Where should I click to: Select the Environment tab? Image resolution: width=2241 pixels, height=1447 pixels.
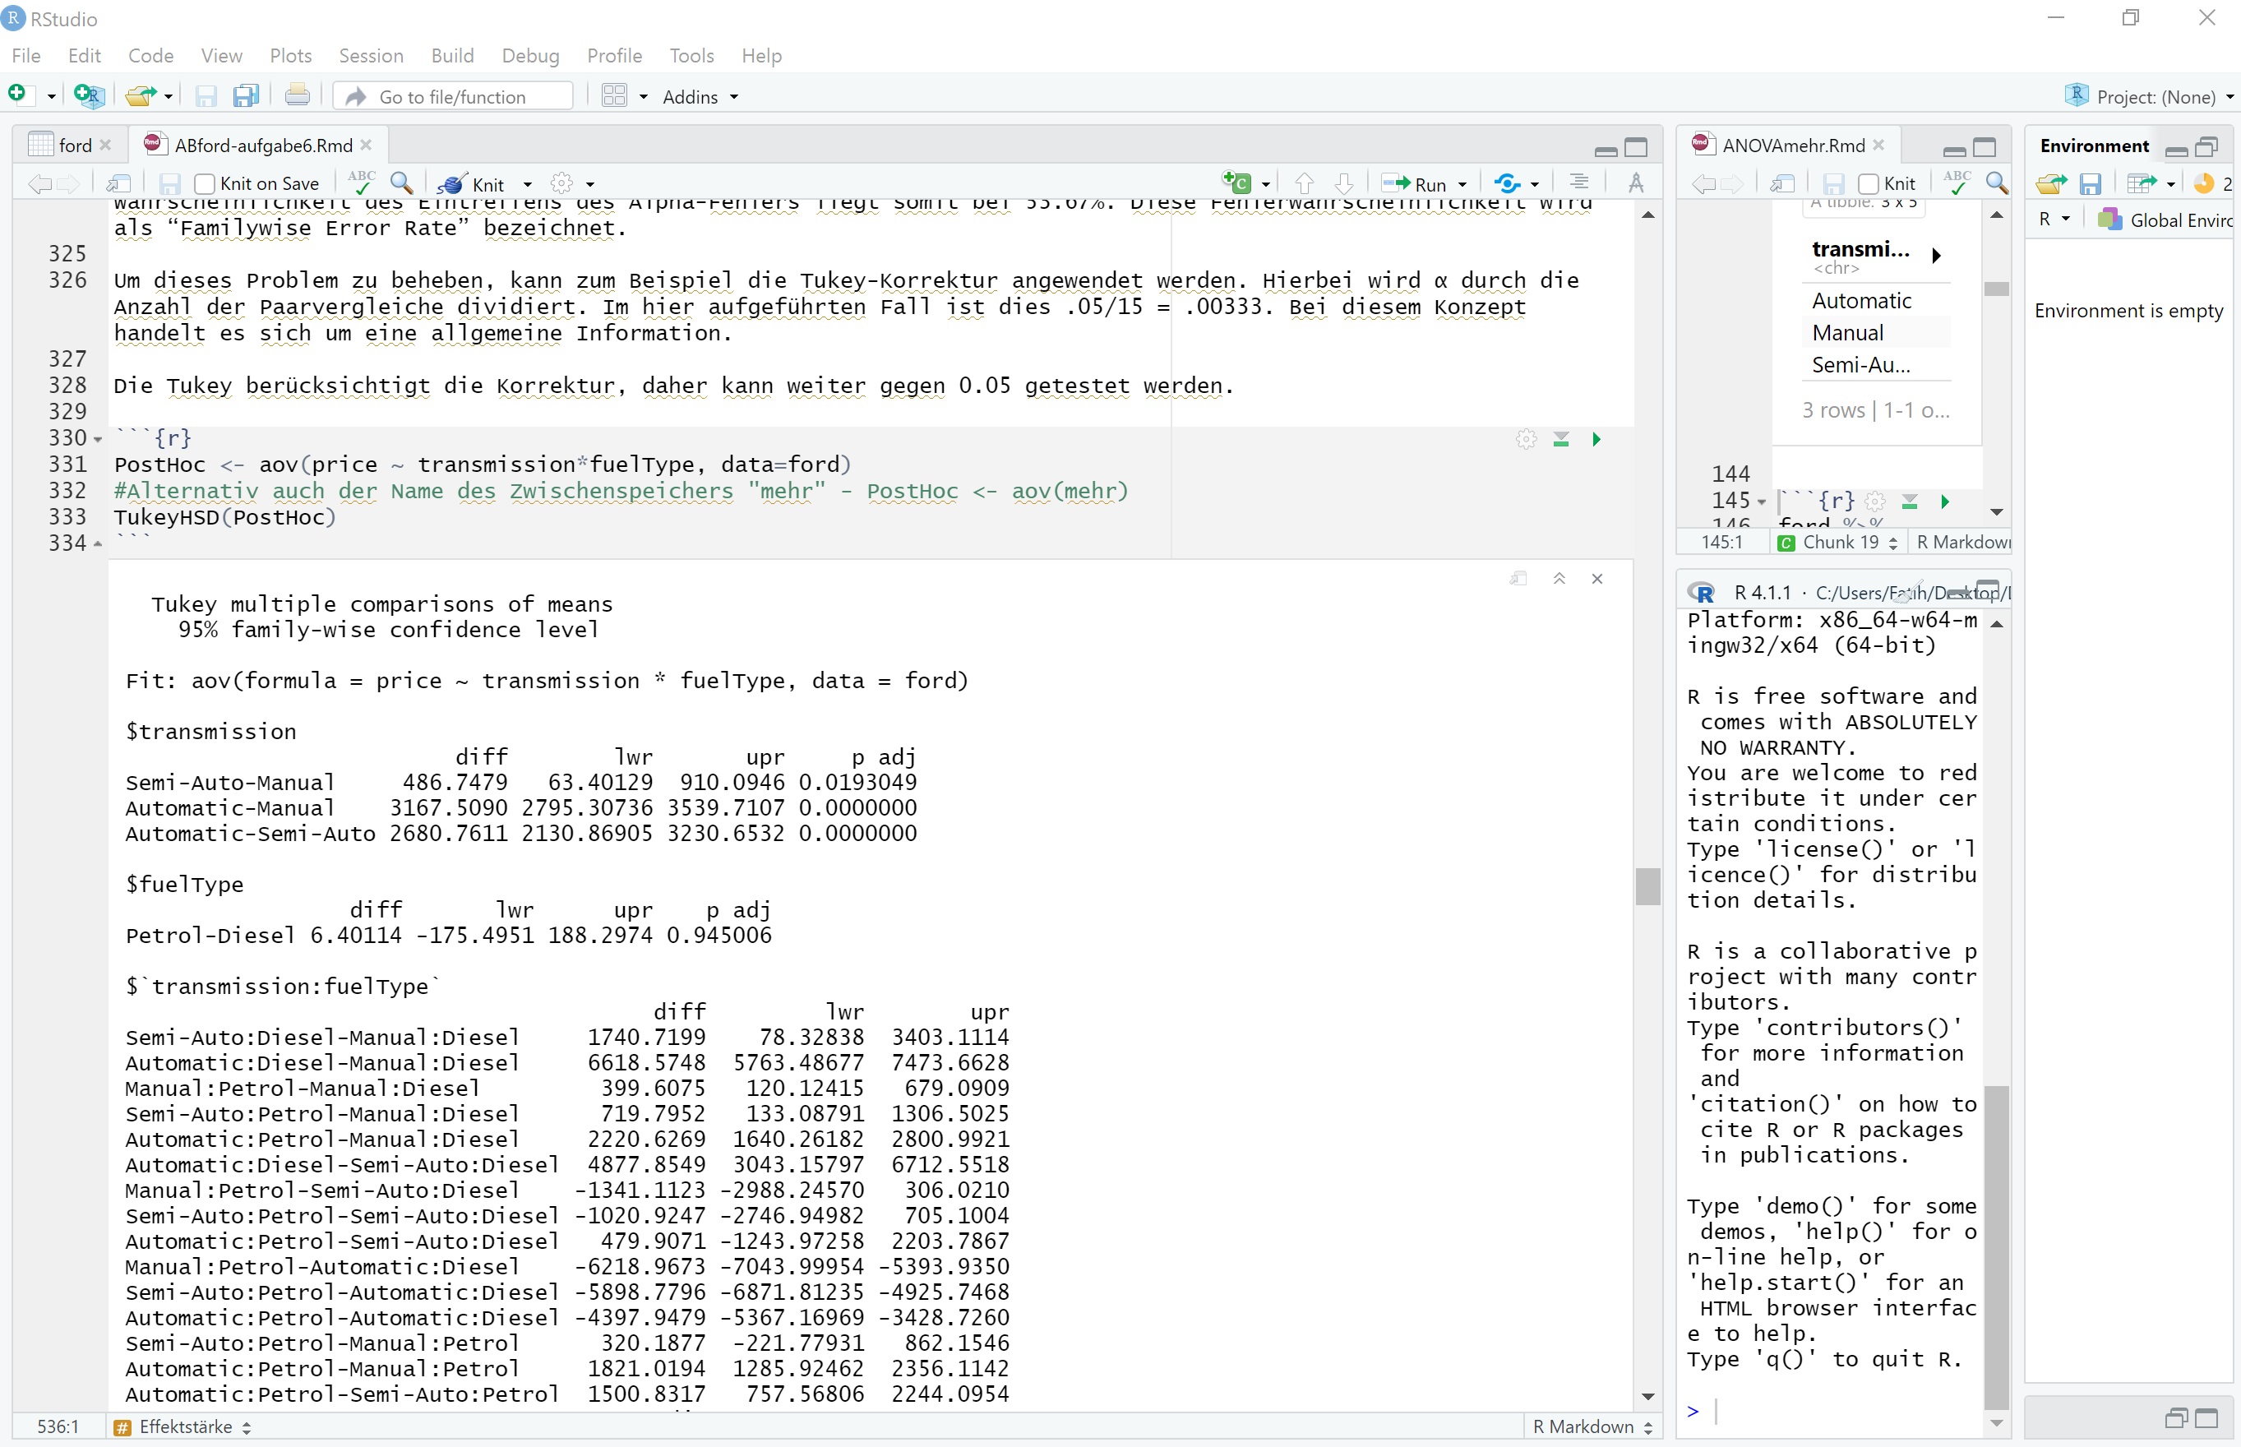[x=2094, y=145]
